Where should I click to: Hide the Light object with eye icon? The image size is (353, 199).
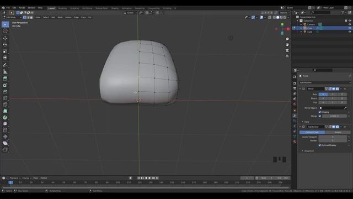(x=350, y=32)
